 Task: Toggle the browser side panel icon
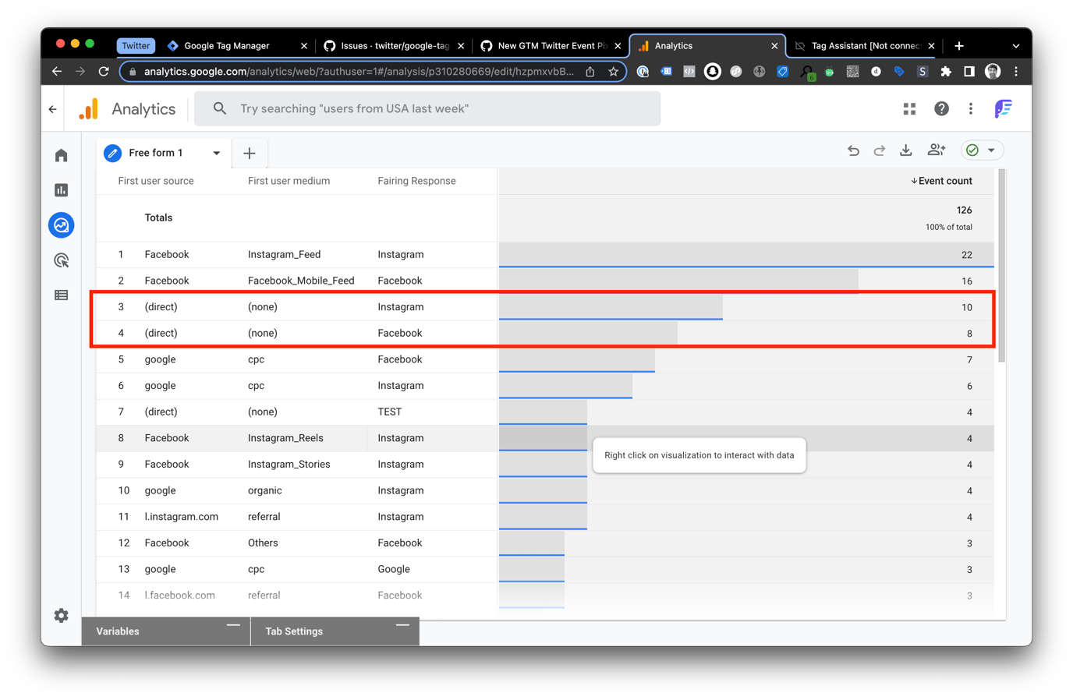point(969,72)
